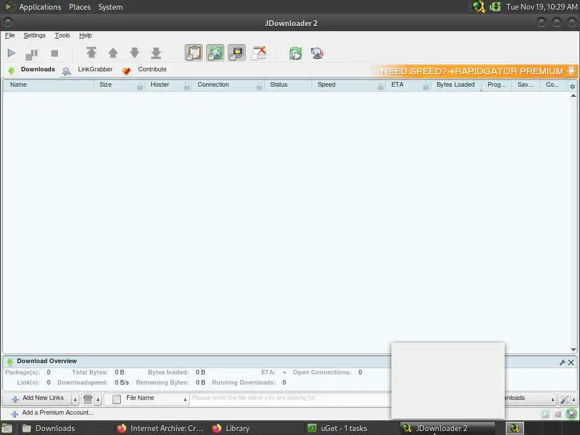580x435 pixels.
Task: Click the Sav... column header
Action: click(525, 85)
